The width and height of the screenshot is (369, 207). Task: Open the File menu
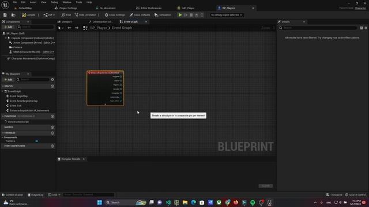point(14,2)
